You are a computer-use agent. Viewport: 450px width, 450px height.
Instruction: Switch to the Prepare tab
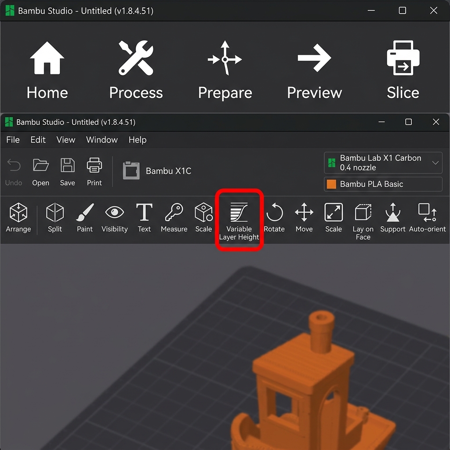tap(225, 70)
